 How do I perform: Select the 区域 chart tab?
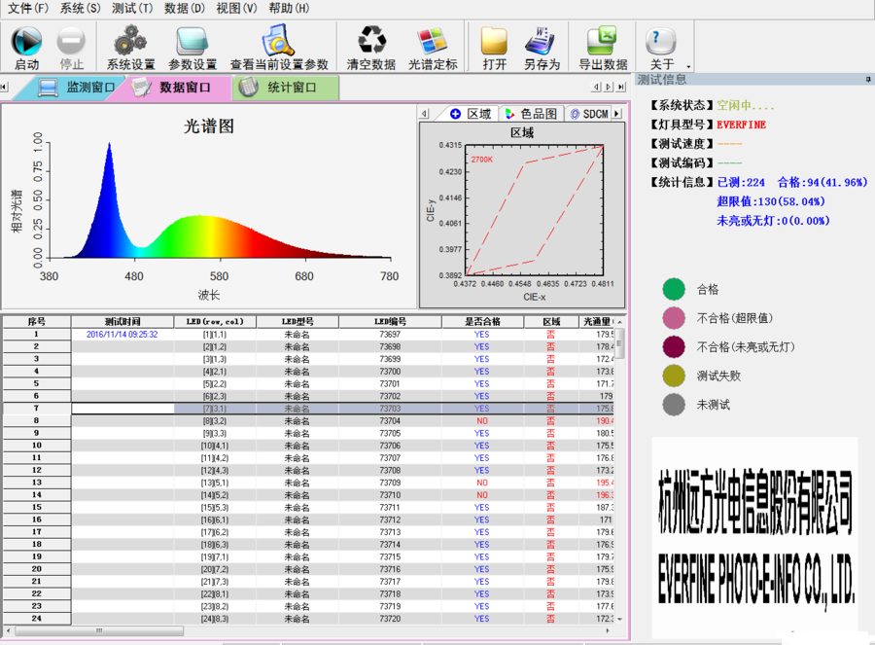471,114
